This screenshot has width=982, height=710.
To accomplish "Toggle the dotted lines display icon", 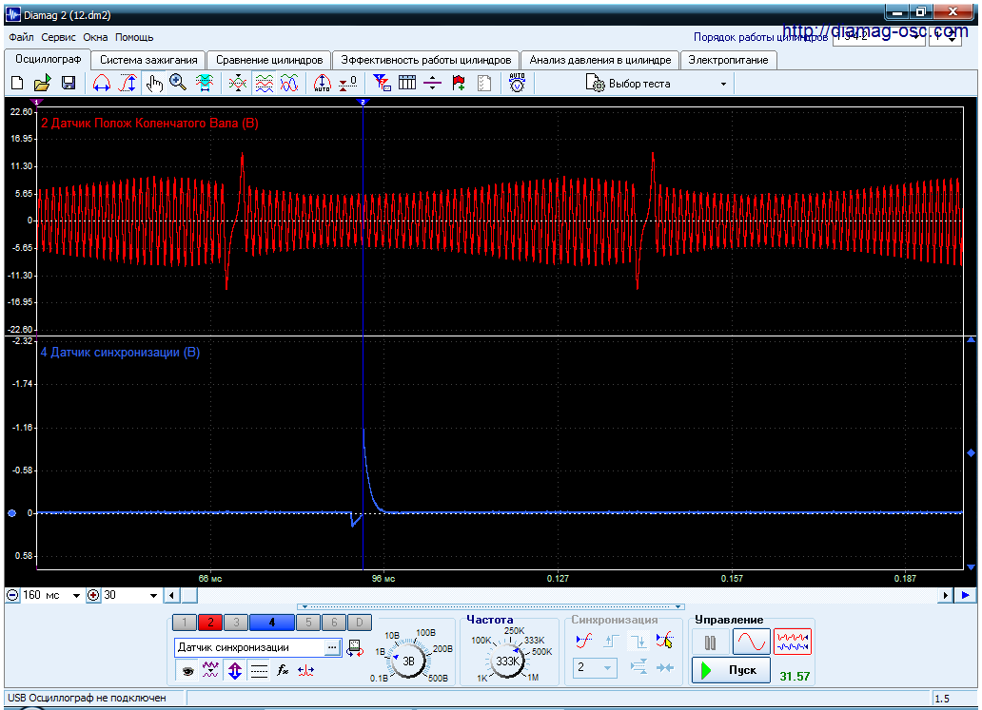I will click(x=259, y=671).
